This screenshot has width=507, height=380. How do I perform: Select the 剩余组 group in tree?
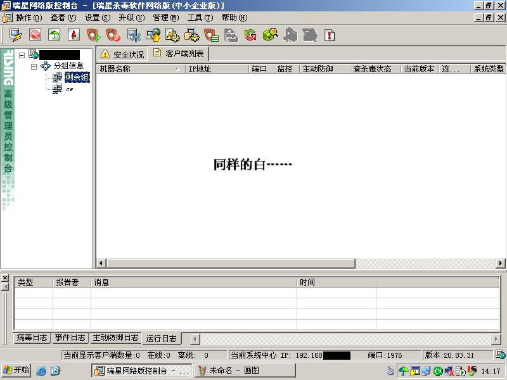coord(77,77)
